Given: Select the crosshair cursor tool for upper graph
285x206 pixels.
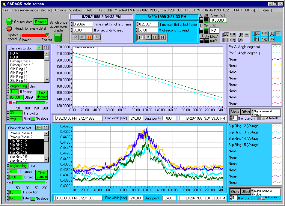Looking at the screenshot, I should [x=247, y=34].
